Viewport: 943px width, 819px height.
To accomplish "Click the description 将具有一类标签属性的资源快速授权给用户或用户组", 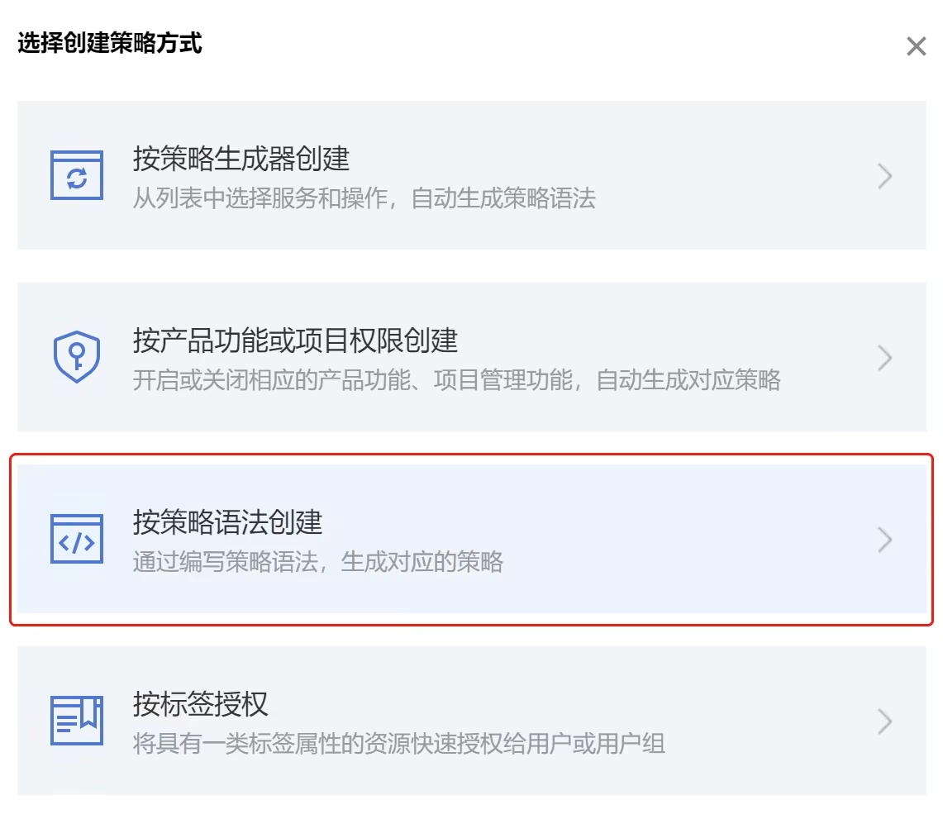I will tap(398, 744).
